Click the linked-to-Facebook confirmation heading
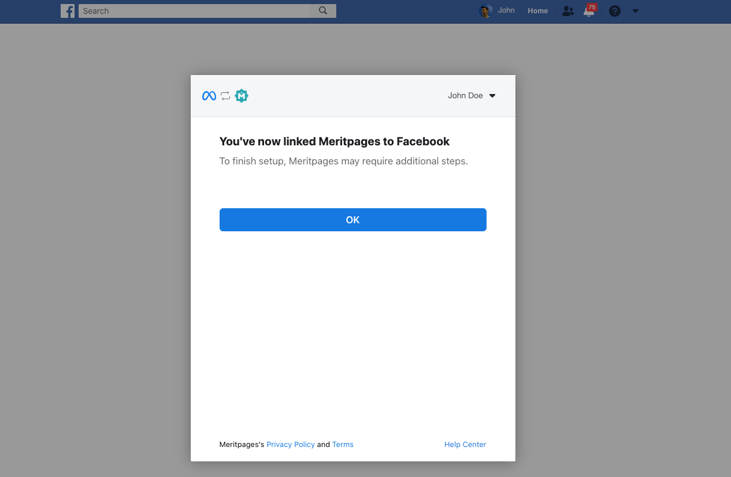Screen dimensions: 731x477 (334, 141)
